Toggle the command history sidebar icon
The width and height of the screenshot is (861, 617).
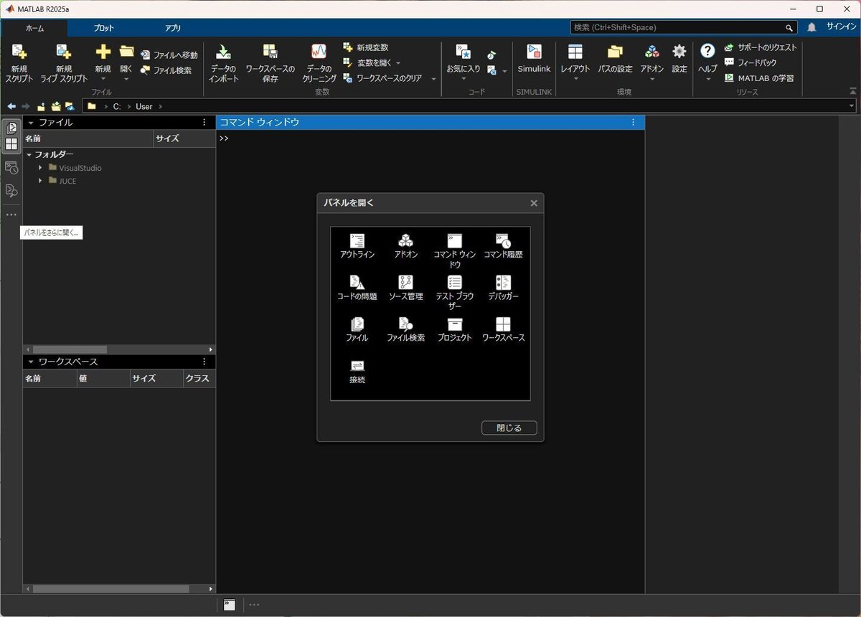[11, 168]
